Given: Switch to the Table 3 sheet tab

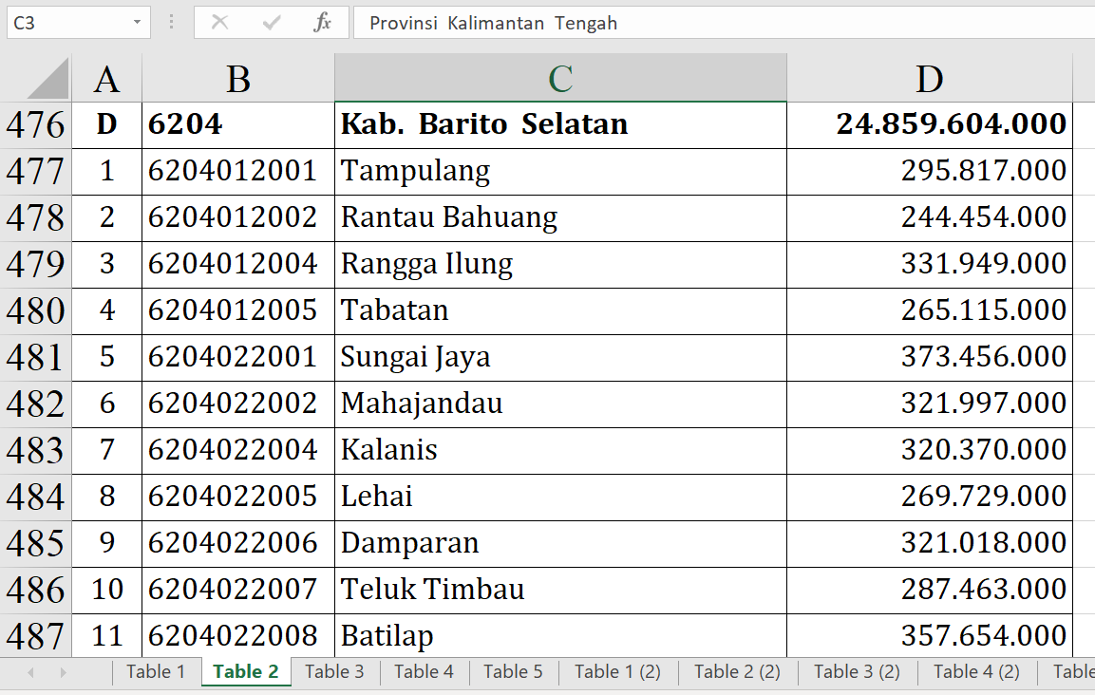Looking at the screenshot, I should 334,672.
